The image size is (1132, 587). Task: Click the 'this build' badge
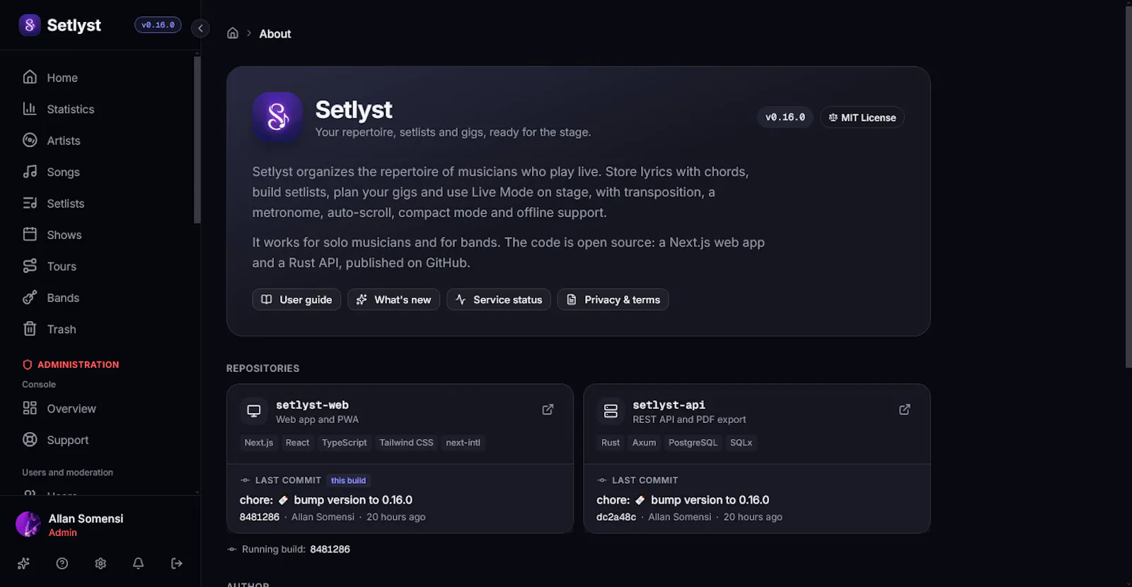point(348,480)
